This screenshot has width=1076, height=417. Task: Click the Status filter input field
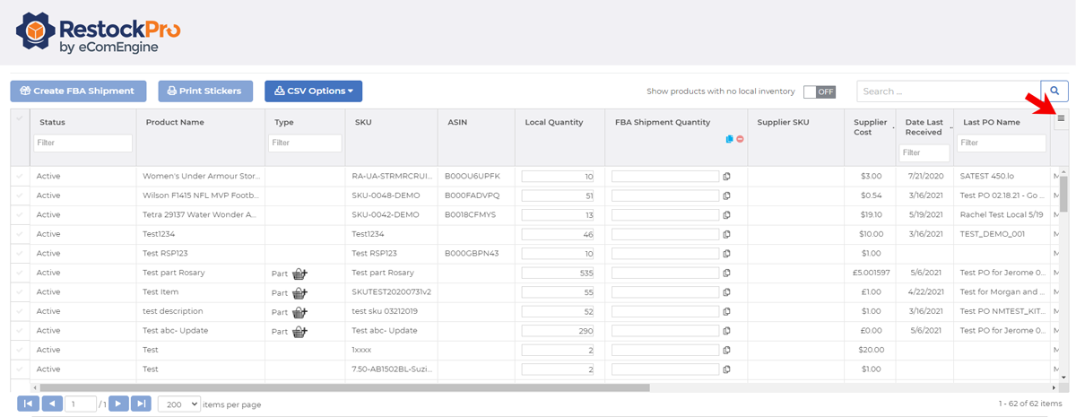pos(82,143)
